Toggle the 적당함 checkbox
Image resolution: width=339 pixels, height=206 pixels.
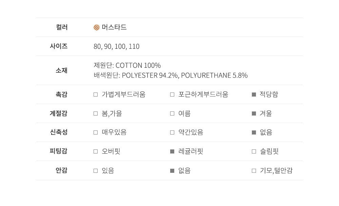tap(254, 95)
